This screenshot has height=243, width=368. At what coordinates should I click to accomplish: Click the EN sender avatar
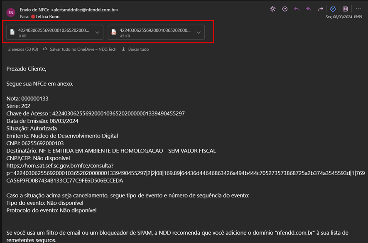(11, 12)
